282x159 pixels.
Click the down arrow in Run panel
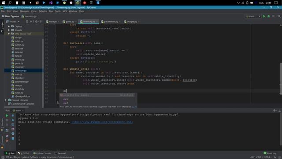(x=13, y=120)
